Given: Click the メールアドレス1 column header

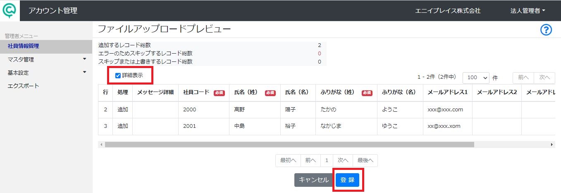Looking at the screenshot, I should click(x=448, y=93).
